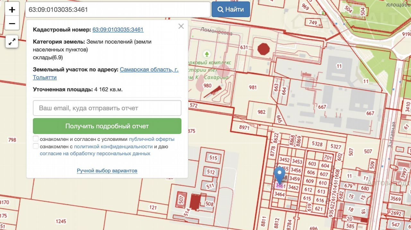Click the blue location pin marker

pos(279,174)
